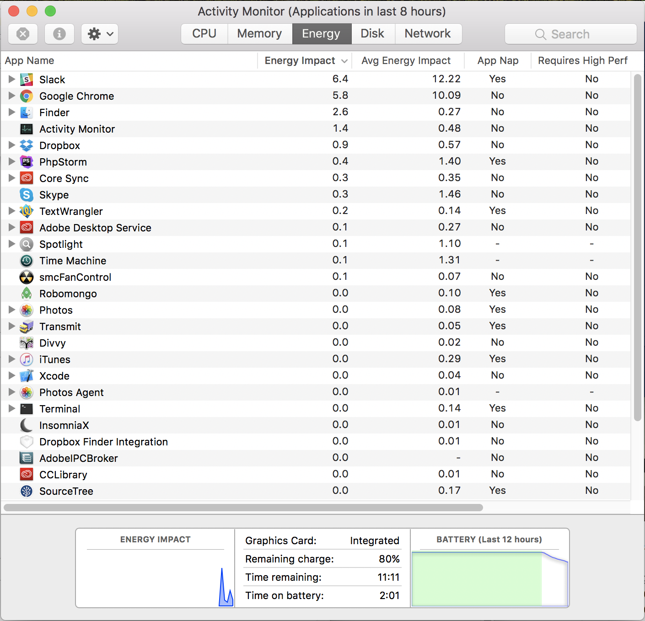Click the InsomniaX moon icon

(27, 425)
